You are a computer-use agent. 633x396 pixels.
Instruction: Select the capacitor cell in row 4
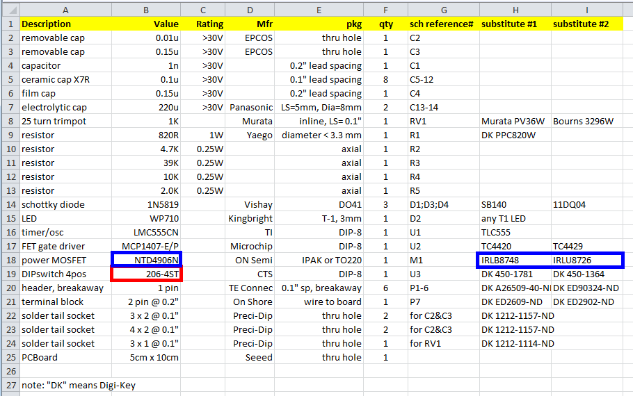pos(65,66)
